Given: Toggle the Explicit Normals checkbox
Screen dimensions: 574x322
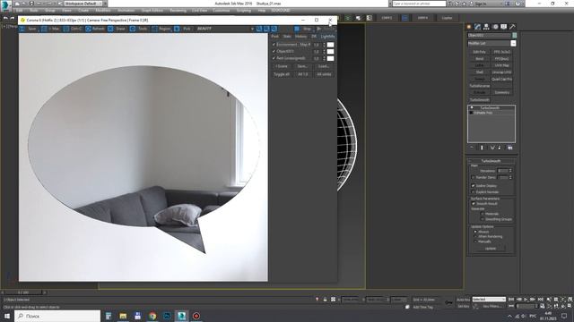Looking at the screenshot, I should coord(474,191).
